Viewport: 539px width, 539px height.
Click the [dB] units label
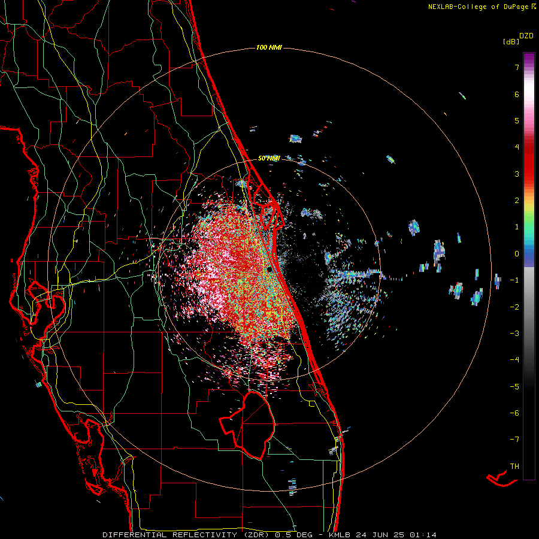click(x=511, y=41)
